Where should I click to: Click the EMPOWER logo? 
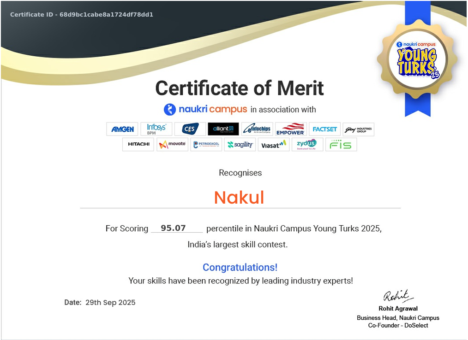290,129
